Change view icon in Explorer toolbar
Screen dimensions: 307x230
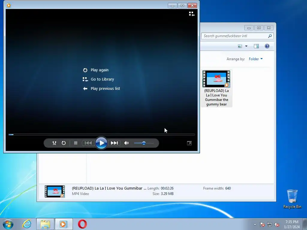tap(240, 46)
